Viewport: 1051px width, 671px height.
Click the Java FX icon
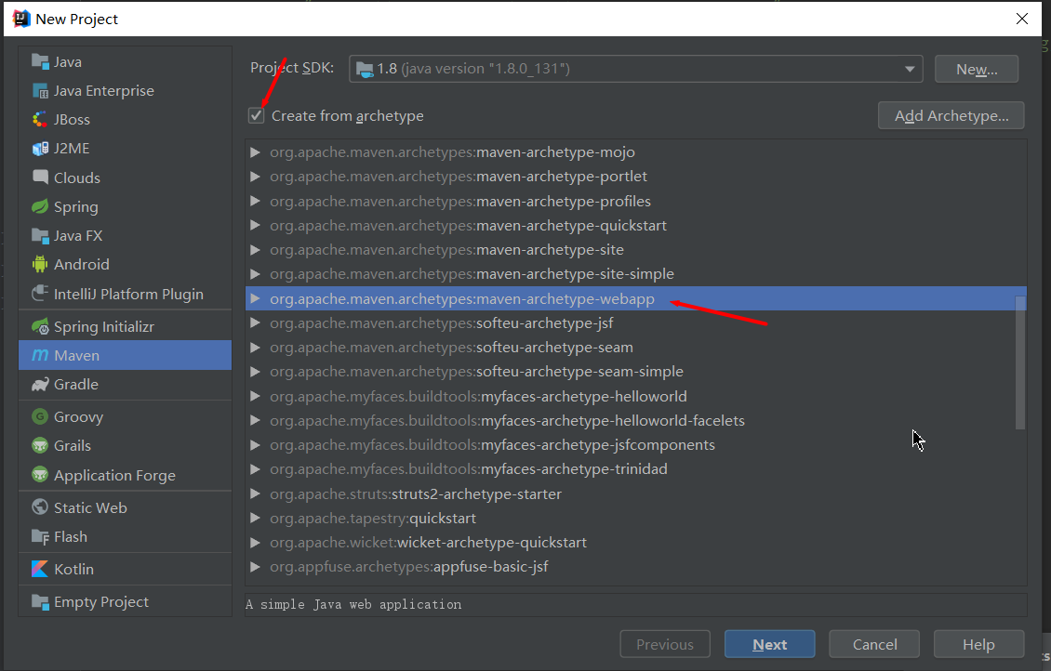(40, 236)
